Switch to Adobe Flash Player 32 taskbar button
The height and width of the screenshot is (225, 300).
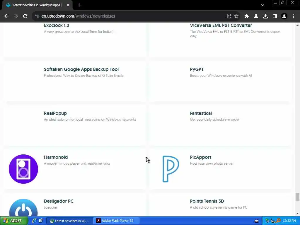tap(117, 221)
